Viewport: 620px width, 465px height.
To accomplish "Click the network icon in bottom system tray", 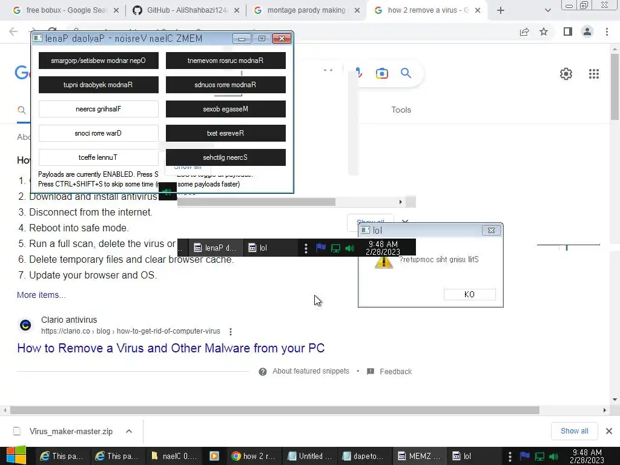I will pyautogui.click(x=539, y=457).
